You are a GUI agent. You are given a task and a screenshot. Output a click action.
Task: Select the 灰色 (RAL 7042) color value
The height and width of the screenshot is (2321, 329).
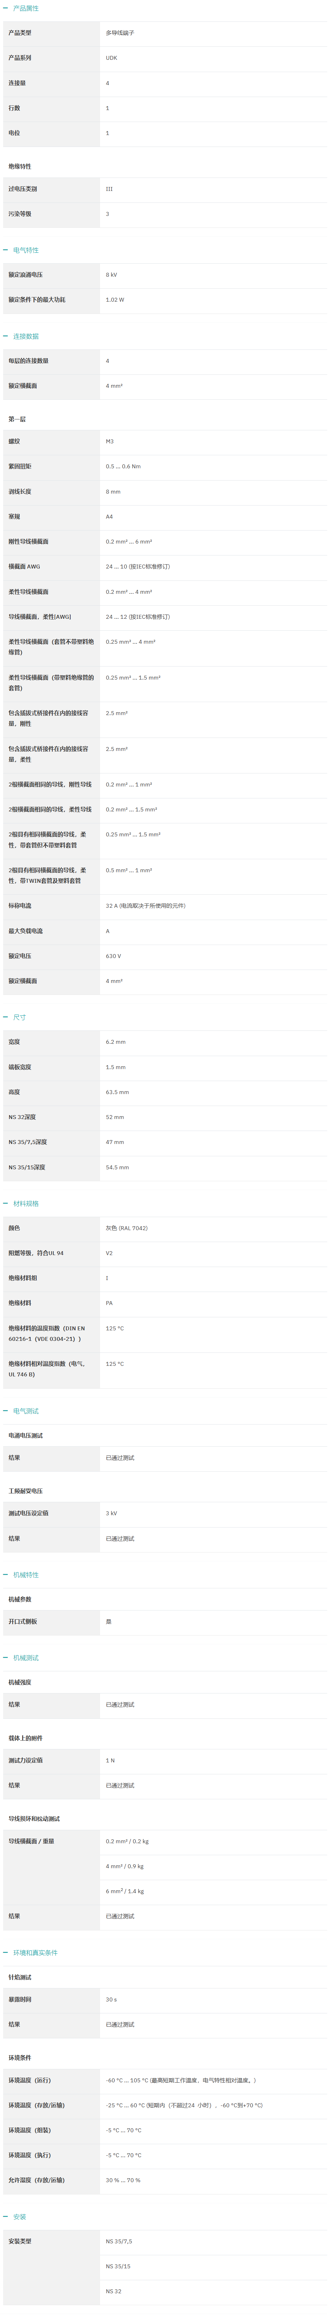[x=127, y=1228]
